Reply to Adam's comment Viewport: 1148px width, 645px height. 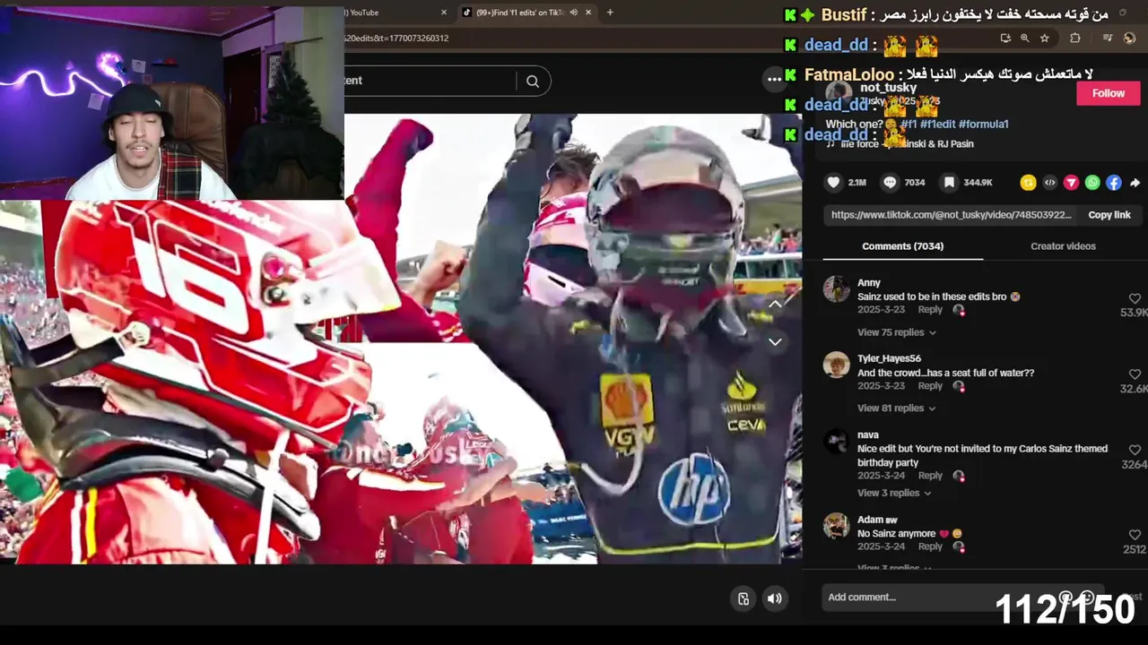point(930,546)
